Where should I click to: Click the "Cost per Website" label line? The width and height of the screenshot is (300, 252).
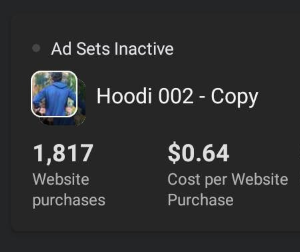228,180
